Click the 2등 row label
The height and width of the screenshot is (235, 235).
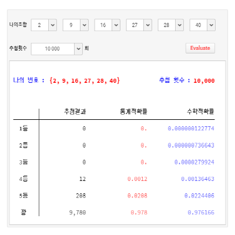click(23, 145)
